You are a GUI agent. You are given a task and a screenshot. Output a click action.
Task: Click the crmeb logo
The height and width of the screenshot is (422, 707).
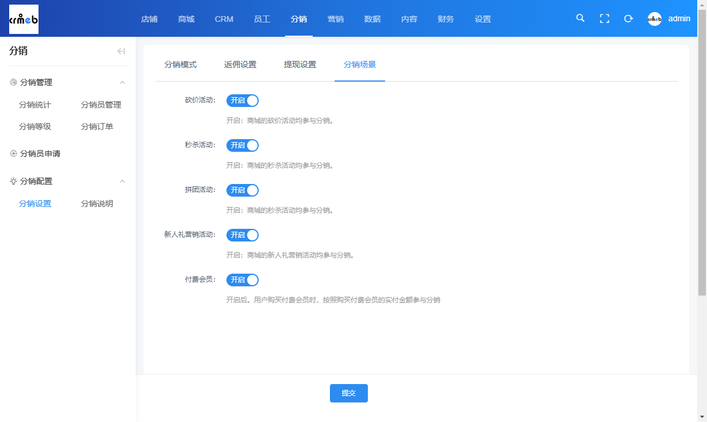[24, 19]
